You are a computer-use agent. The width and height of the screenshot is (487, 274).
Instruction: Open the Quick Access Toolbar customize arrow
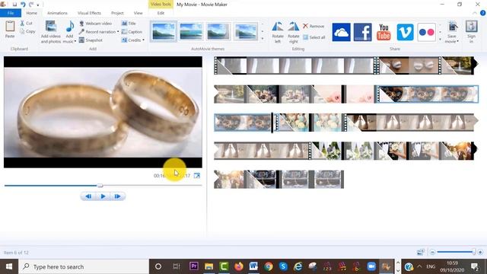tap(38, 5)
